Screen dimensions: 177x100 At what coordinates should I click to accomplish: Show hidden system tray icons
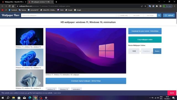coord(150,98)
